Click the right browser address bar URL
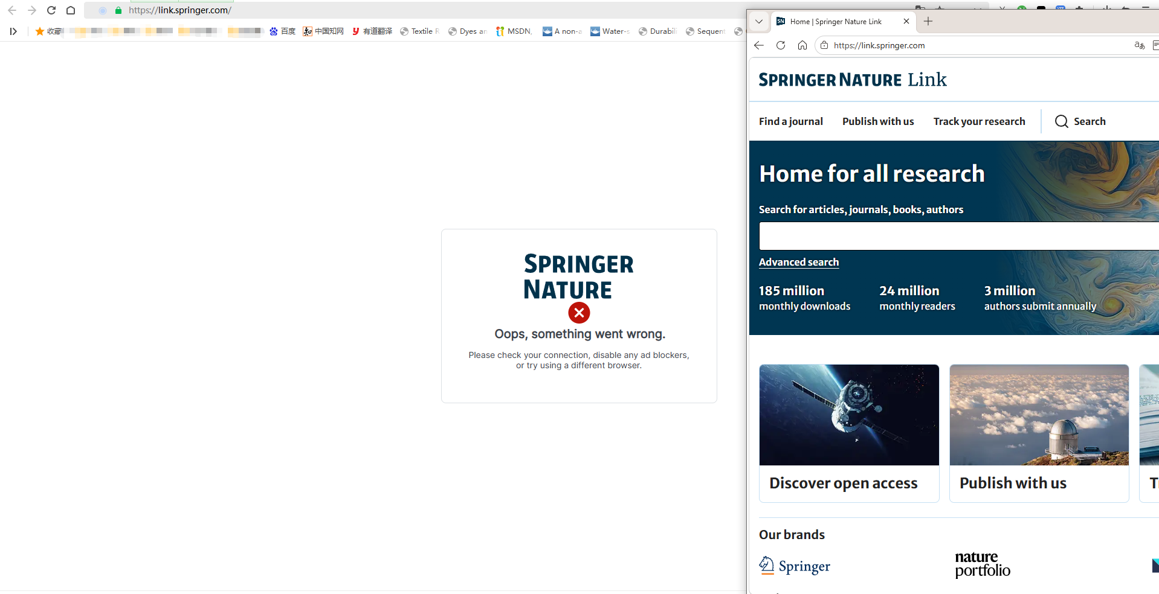This screenshot has height=594, width=1159. [879, 45]
